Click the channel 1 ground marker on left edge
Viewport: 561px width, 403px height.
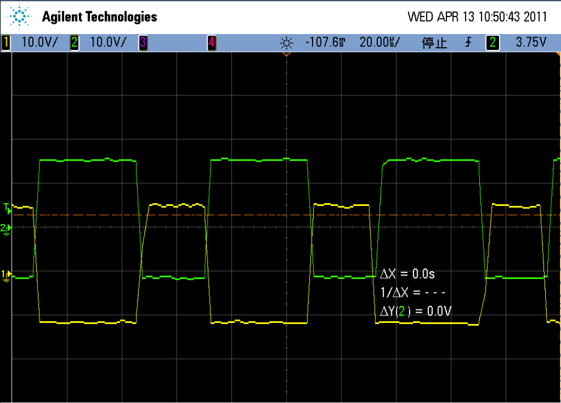5,275
